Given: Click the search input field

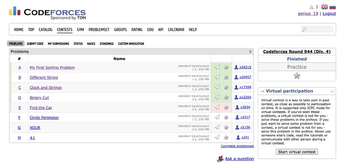Looking at the screenshot, I should tap(317, 29).
